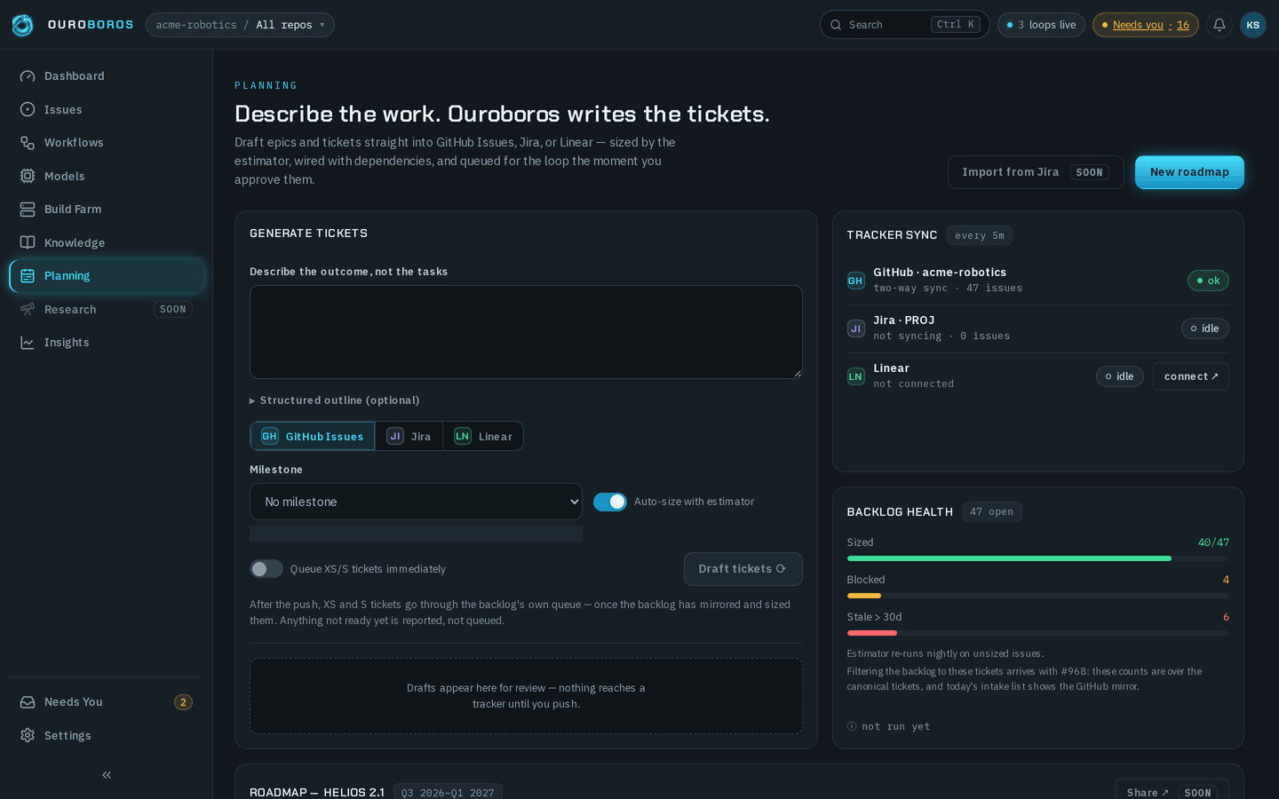Click the Ouroboros logo icon
1279x799 pixels.
coord(22,25)
